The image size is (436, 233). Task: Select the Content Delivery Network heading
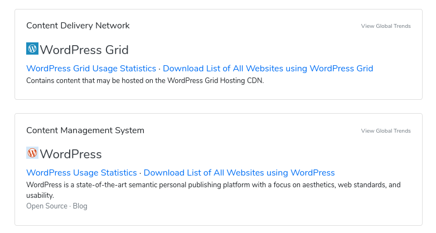(x=78, y=26)
